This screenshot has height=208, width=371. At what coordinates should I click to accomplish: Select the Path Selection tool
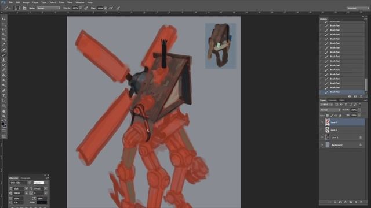tap(3, 101)
